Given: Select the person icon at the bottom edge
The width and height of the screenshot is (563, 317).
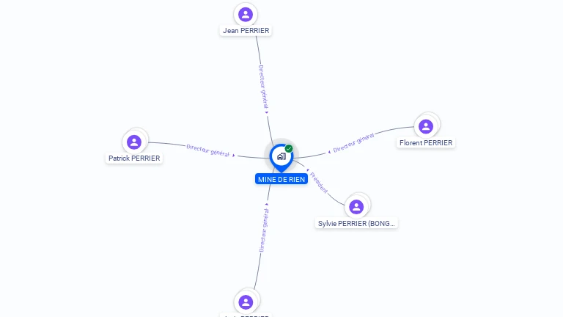Looking at the screenshot, I should tap(246, 302).
